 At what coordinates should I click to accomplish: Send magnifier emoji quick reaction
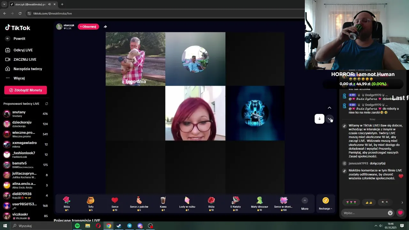coord(385,202)
